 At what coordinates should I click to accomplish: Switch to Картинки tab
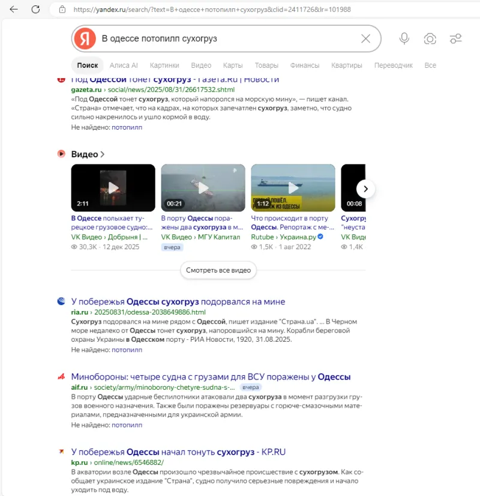tap(164, 65)
